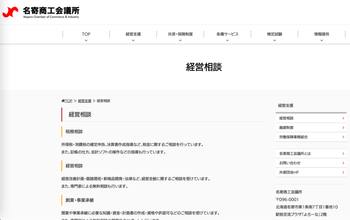350x220 pixels.
Task: Expand the chevron under 検定試験 menu
Action: [275, 40]
